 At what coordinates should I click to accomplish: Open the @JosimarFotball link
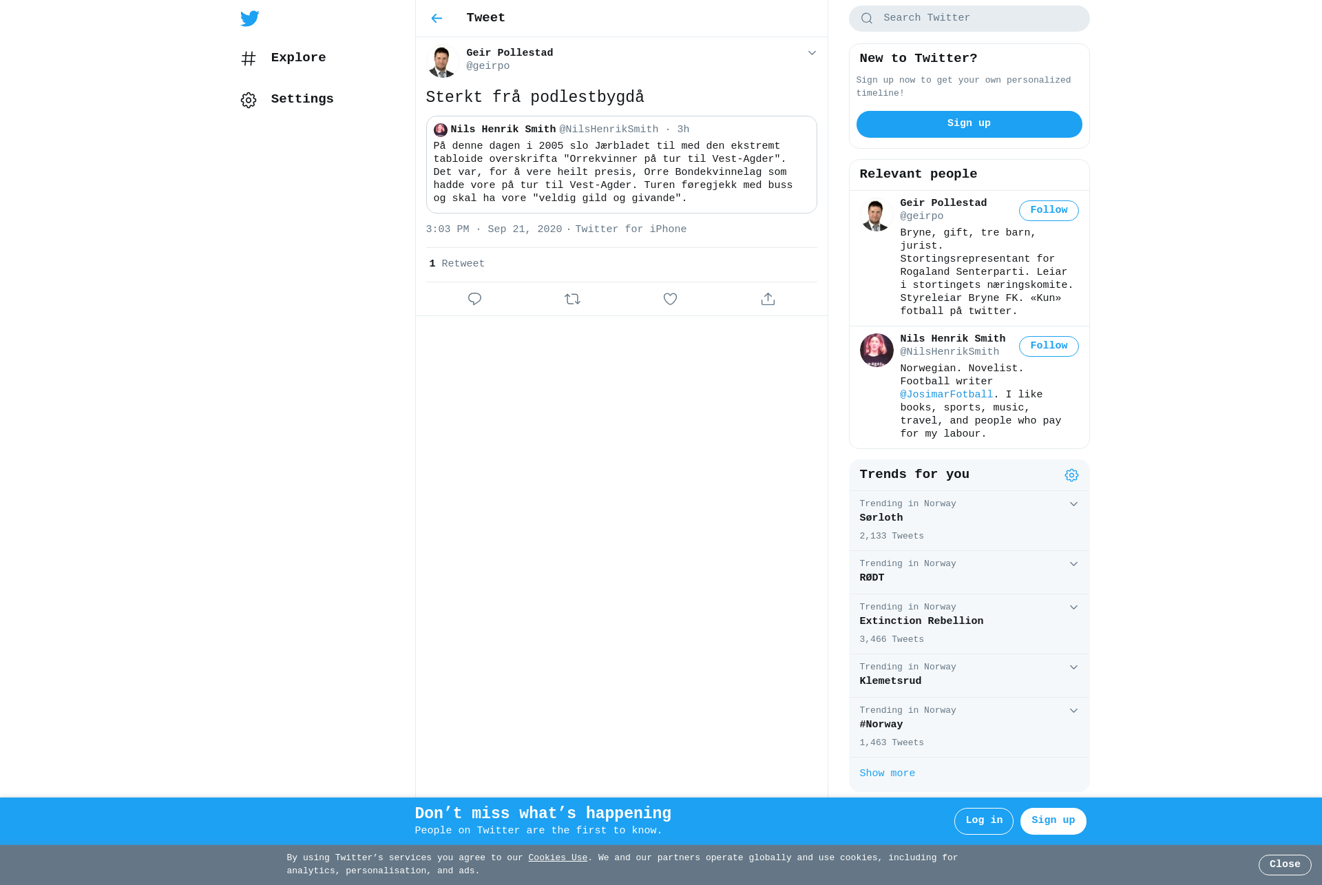click(946, 395)
